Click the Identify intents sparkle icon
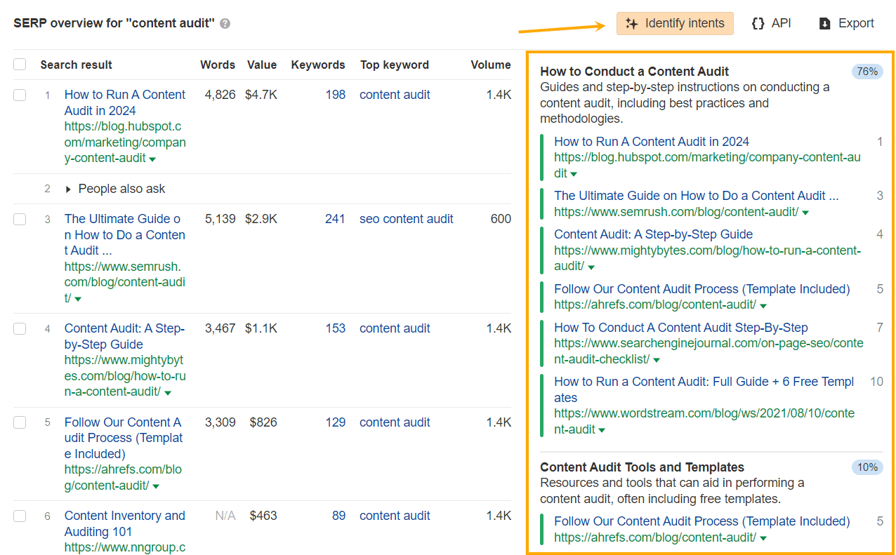 pos(632,23)
